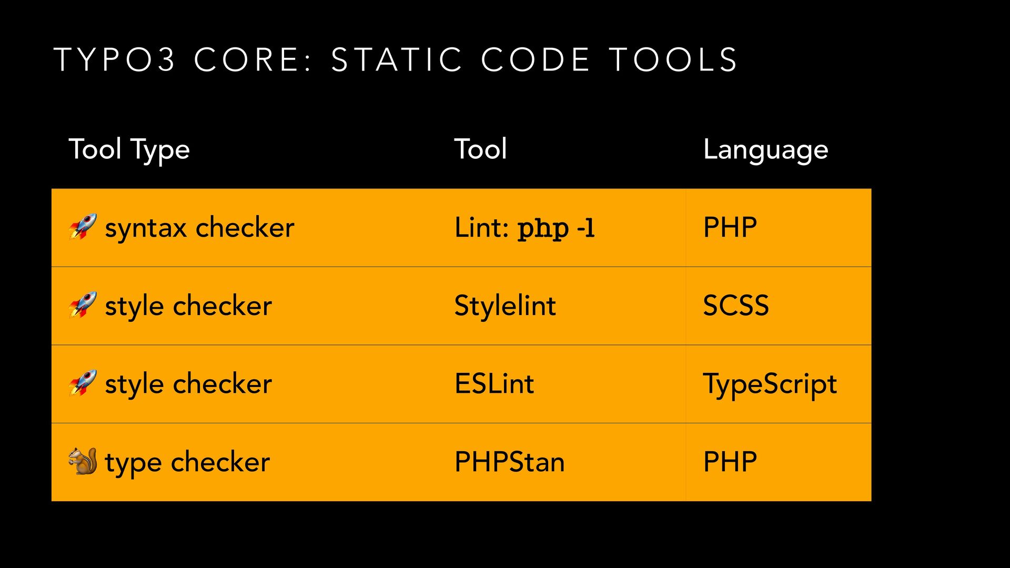Select the 'type checker' text
Screen dimensions: 1010x568
pos(187,463)
